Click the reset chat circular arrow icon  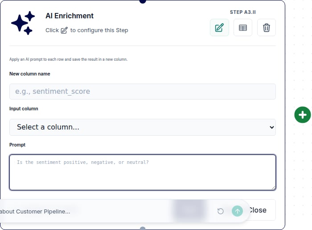tap(221, 211)
